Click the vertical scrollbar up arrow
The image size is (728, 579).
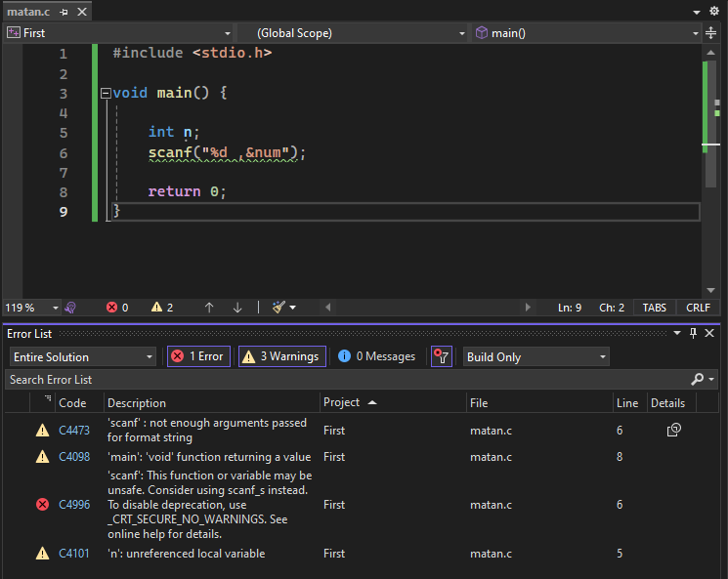point(710,53)
